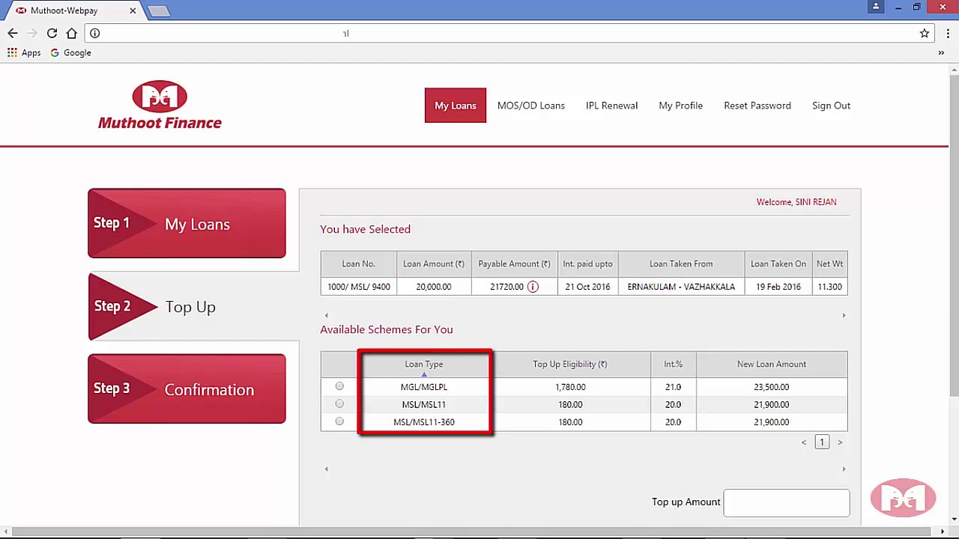The image size is (959, 539).
Task: Go to previous page of schemes
Action: tap(804, 442)
